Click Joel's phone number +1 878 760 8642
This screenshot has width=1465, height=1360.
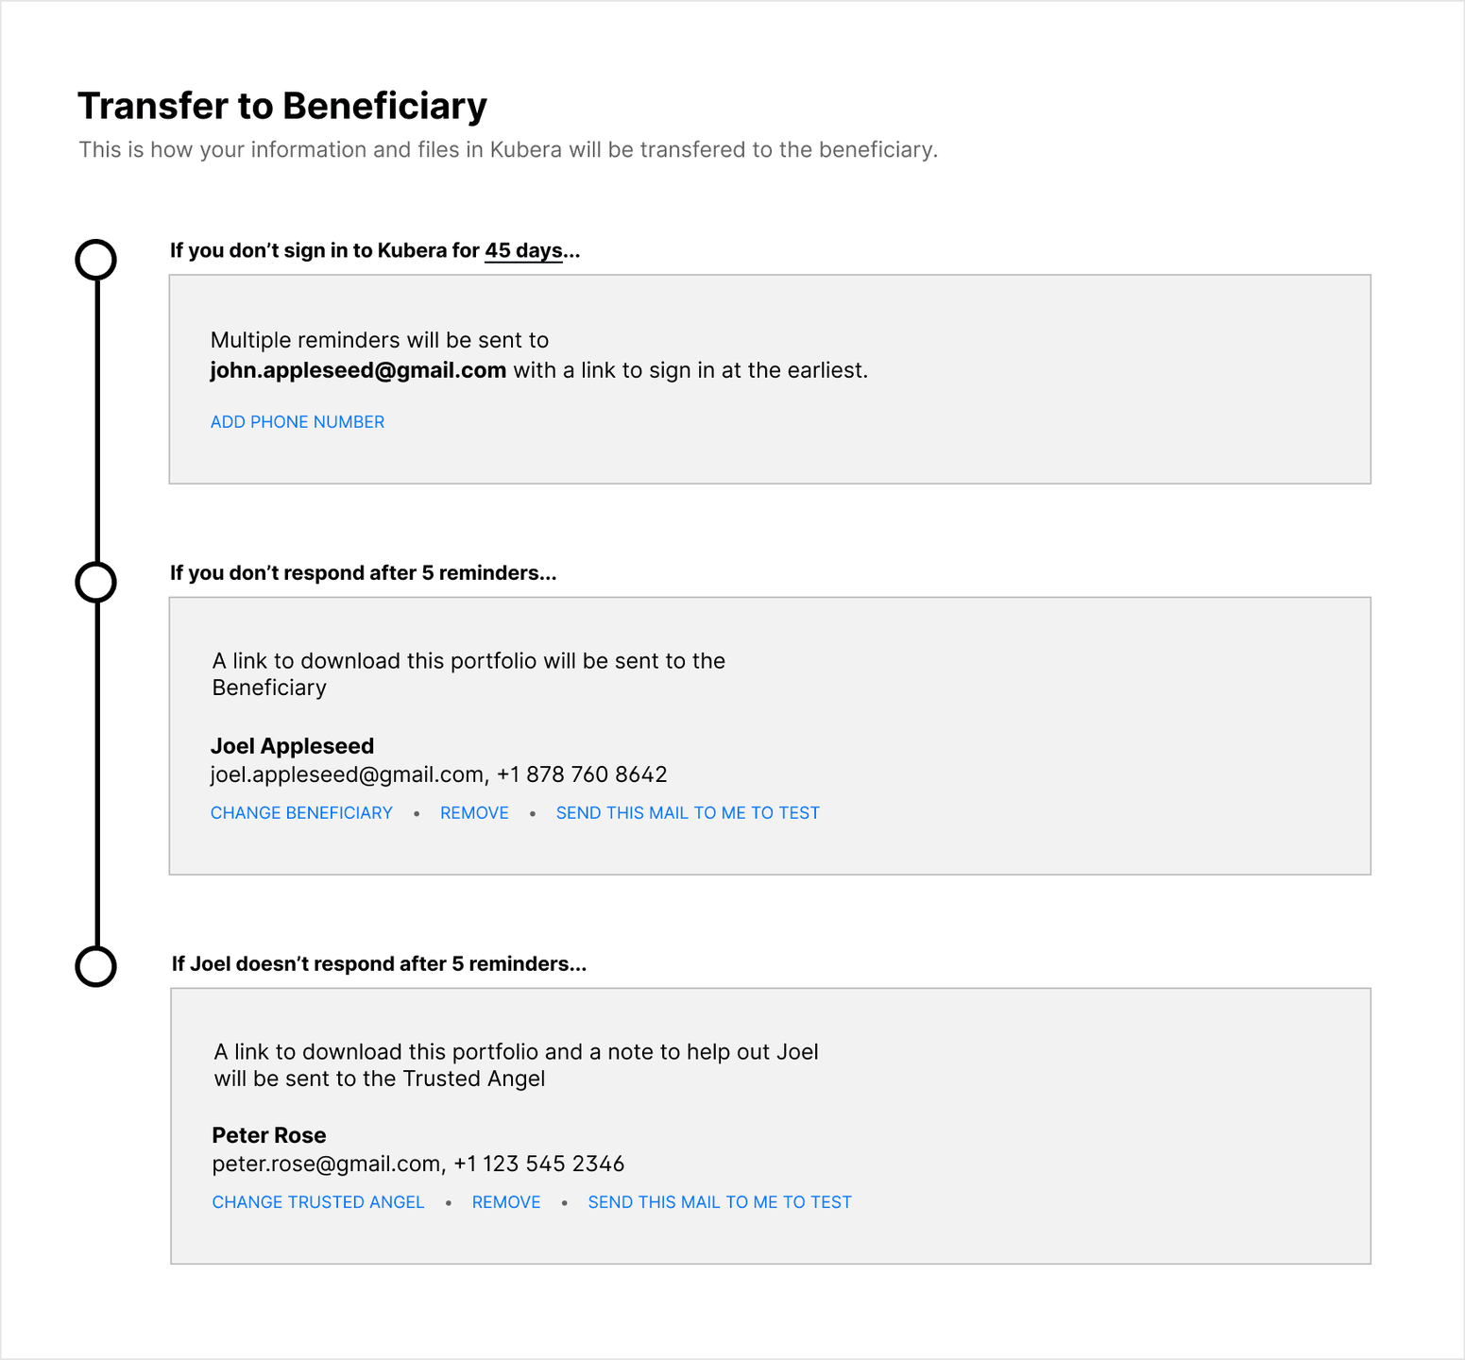tap(582, 775)
